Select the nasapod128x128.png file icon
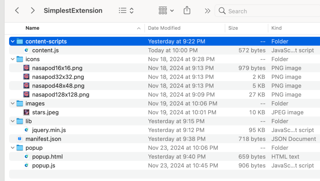Image resolution: width=320 pixels, height=181 pixels. (27, 95)
